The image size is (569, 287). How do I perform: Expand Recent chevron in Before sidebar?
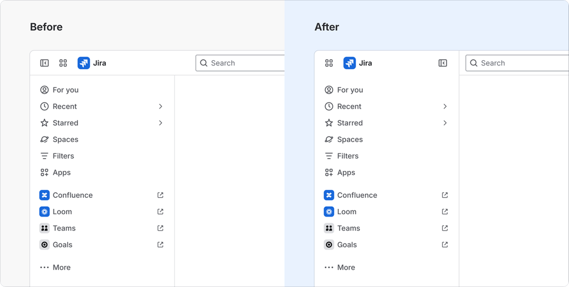point(161,106)
